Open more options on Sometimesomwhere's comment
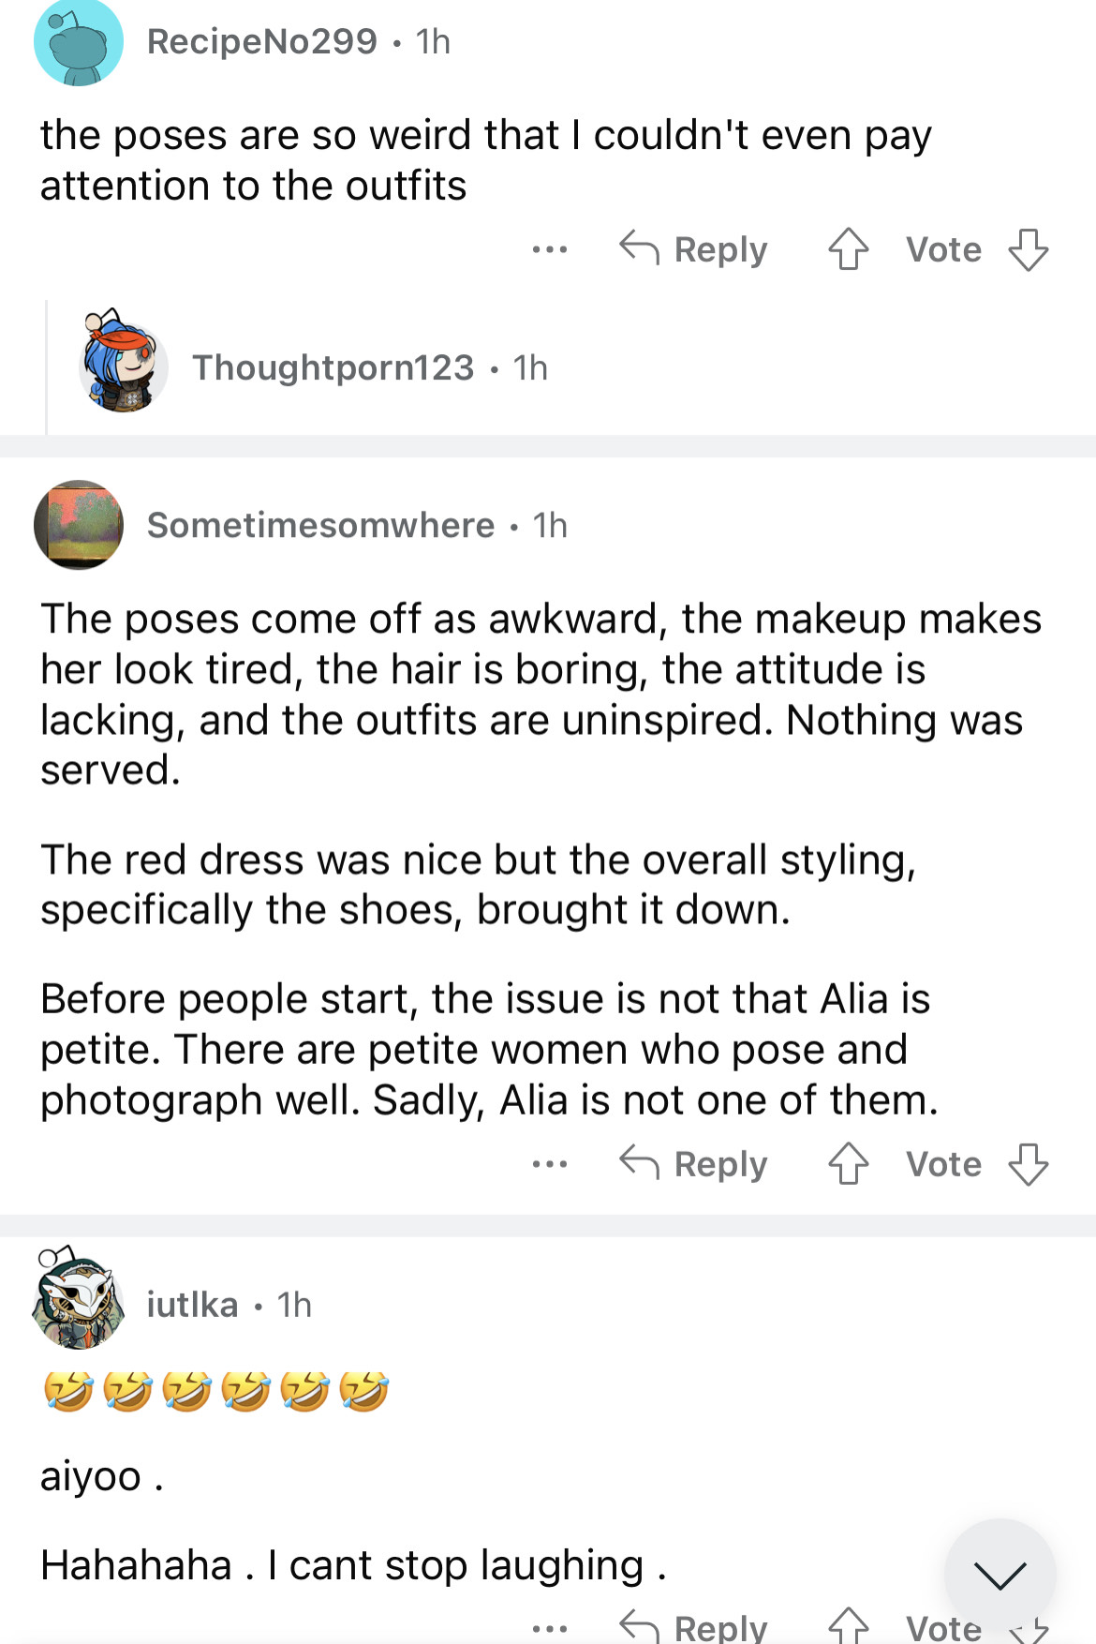The height and width of the screenshot is (1644, 1096). pos(549,1164)
